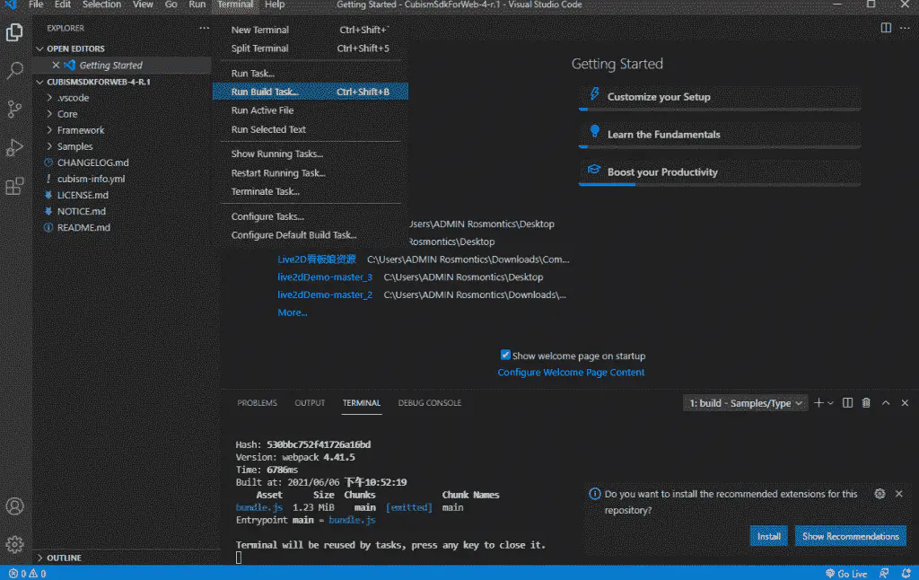Open the Manage gear icon
Viewport: 919px width, 580px height.
14,544
